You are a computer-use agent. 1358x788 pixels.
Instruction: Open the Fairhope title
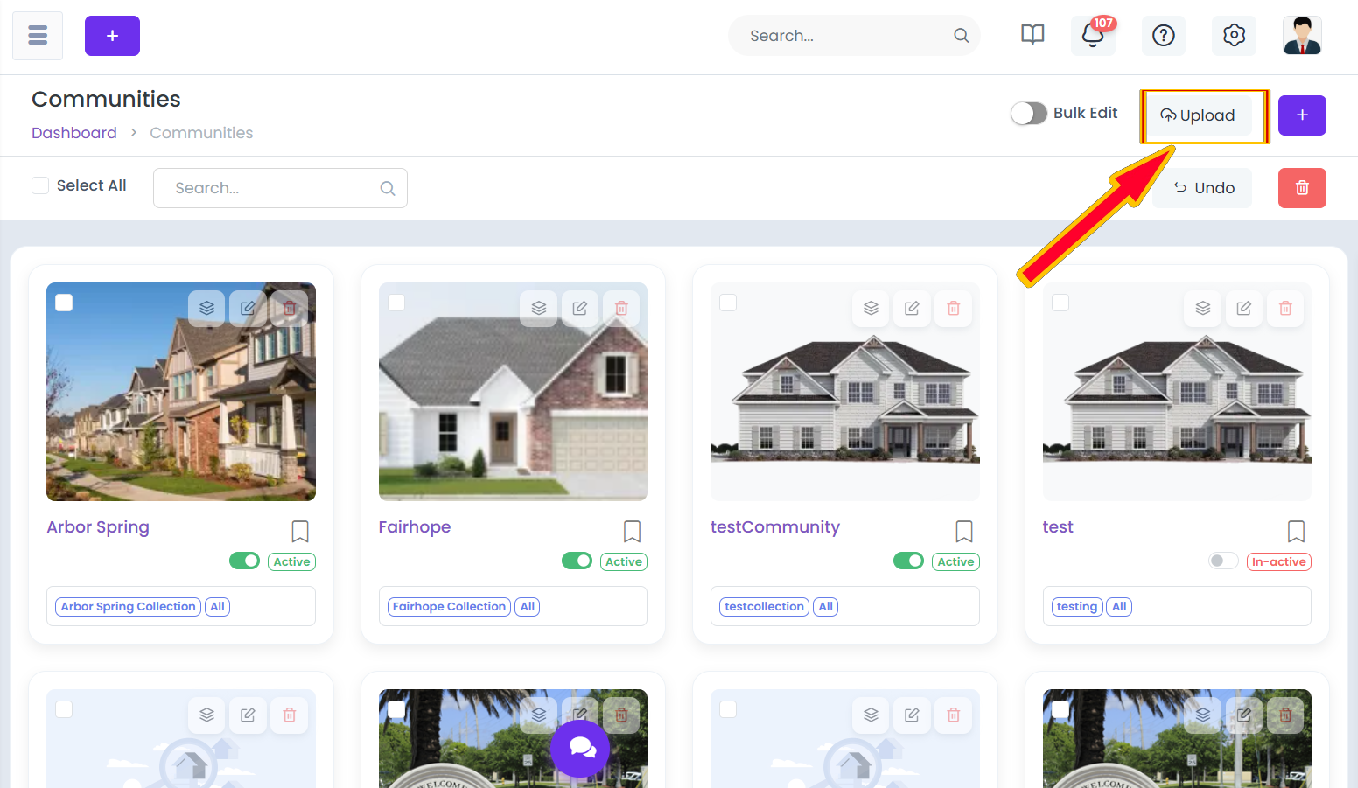pyautogui.click(x=415, y=527)
